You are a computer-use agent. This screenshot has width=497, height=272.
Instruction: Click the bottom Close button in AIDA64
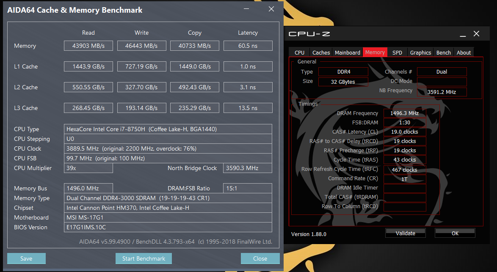tap(260, 258)
